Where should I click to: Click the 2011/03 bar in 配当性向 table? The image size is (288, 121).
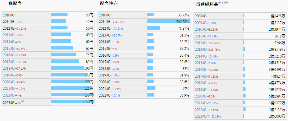click(x=168, y=21)
